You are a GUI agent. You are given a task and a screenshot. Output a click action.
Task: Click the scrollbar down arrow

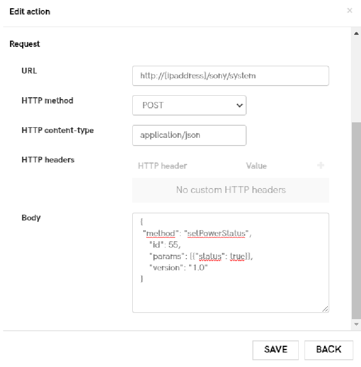tap(356, 324)
